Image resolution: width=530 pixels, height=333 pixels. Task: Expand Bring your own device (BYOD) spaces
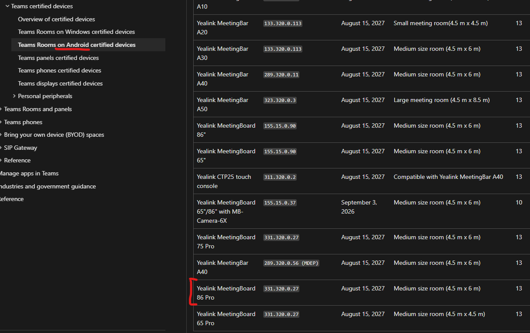[54, 135]
